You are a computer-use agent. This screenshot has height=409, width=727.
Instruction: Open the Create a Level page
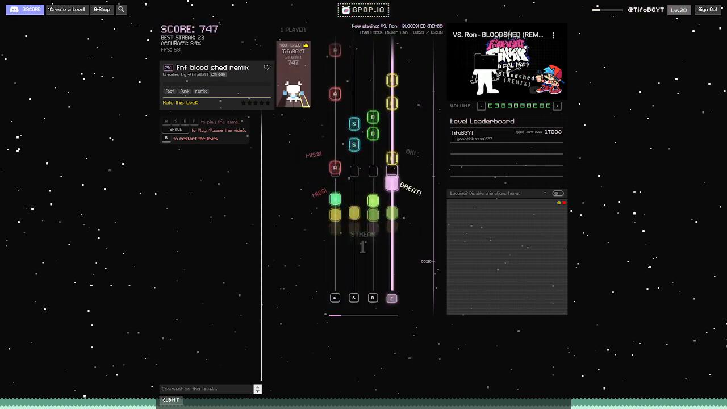[66, 10]
